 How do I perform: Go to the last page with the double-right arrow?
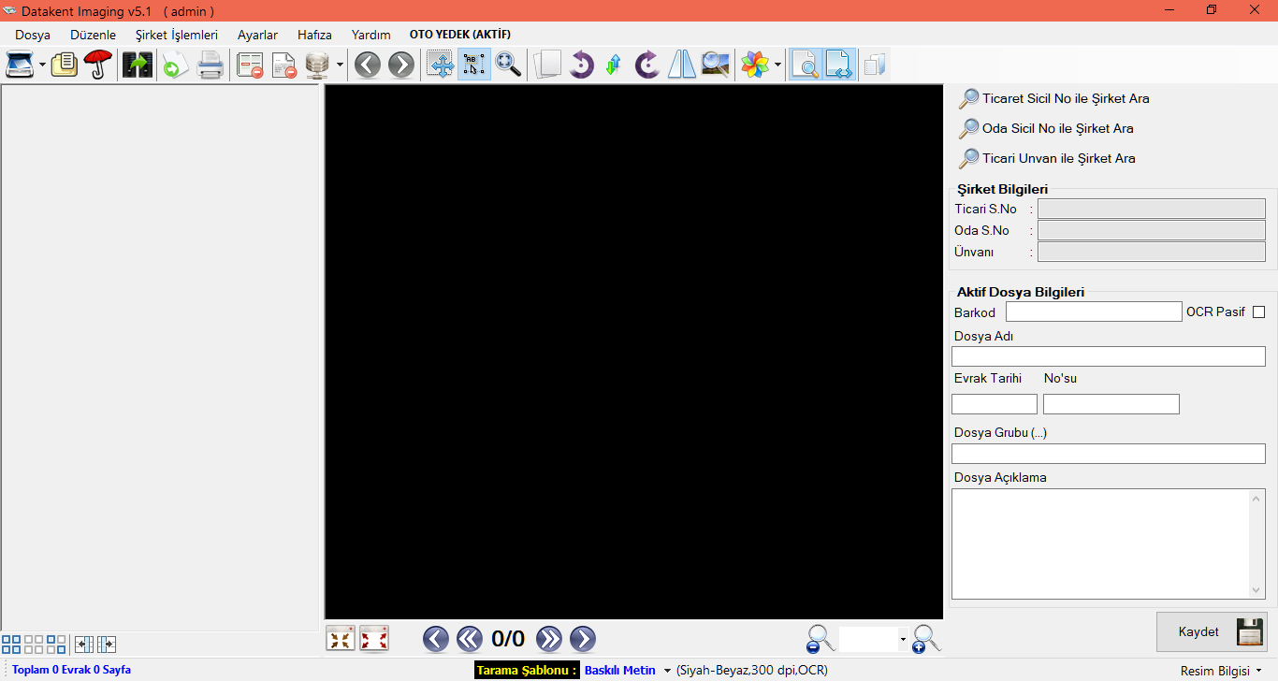[549, 639]
